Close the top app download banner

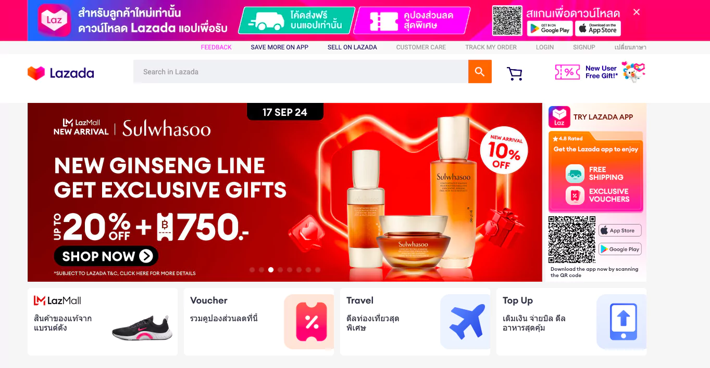(x=637, y=12)
